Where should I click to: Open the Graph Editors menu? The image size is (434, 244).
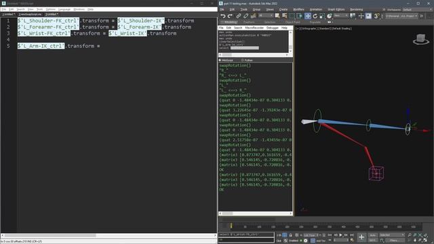(x=336, y=9)
